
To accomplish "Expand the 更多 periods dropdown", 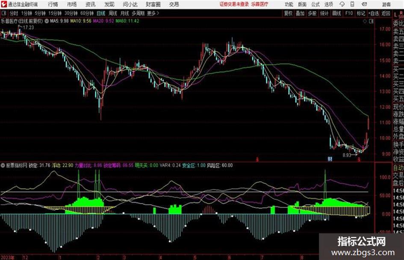I will coord(153,13).
